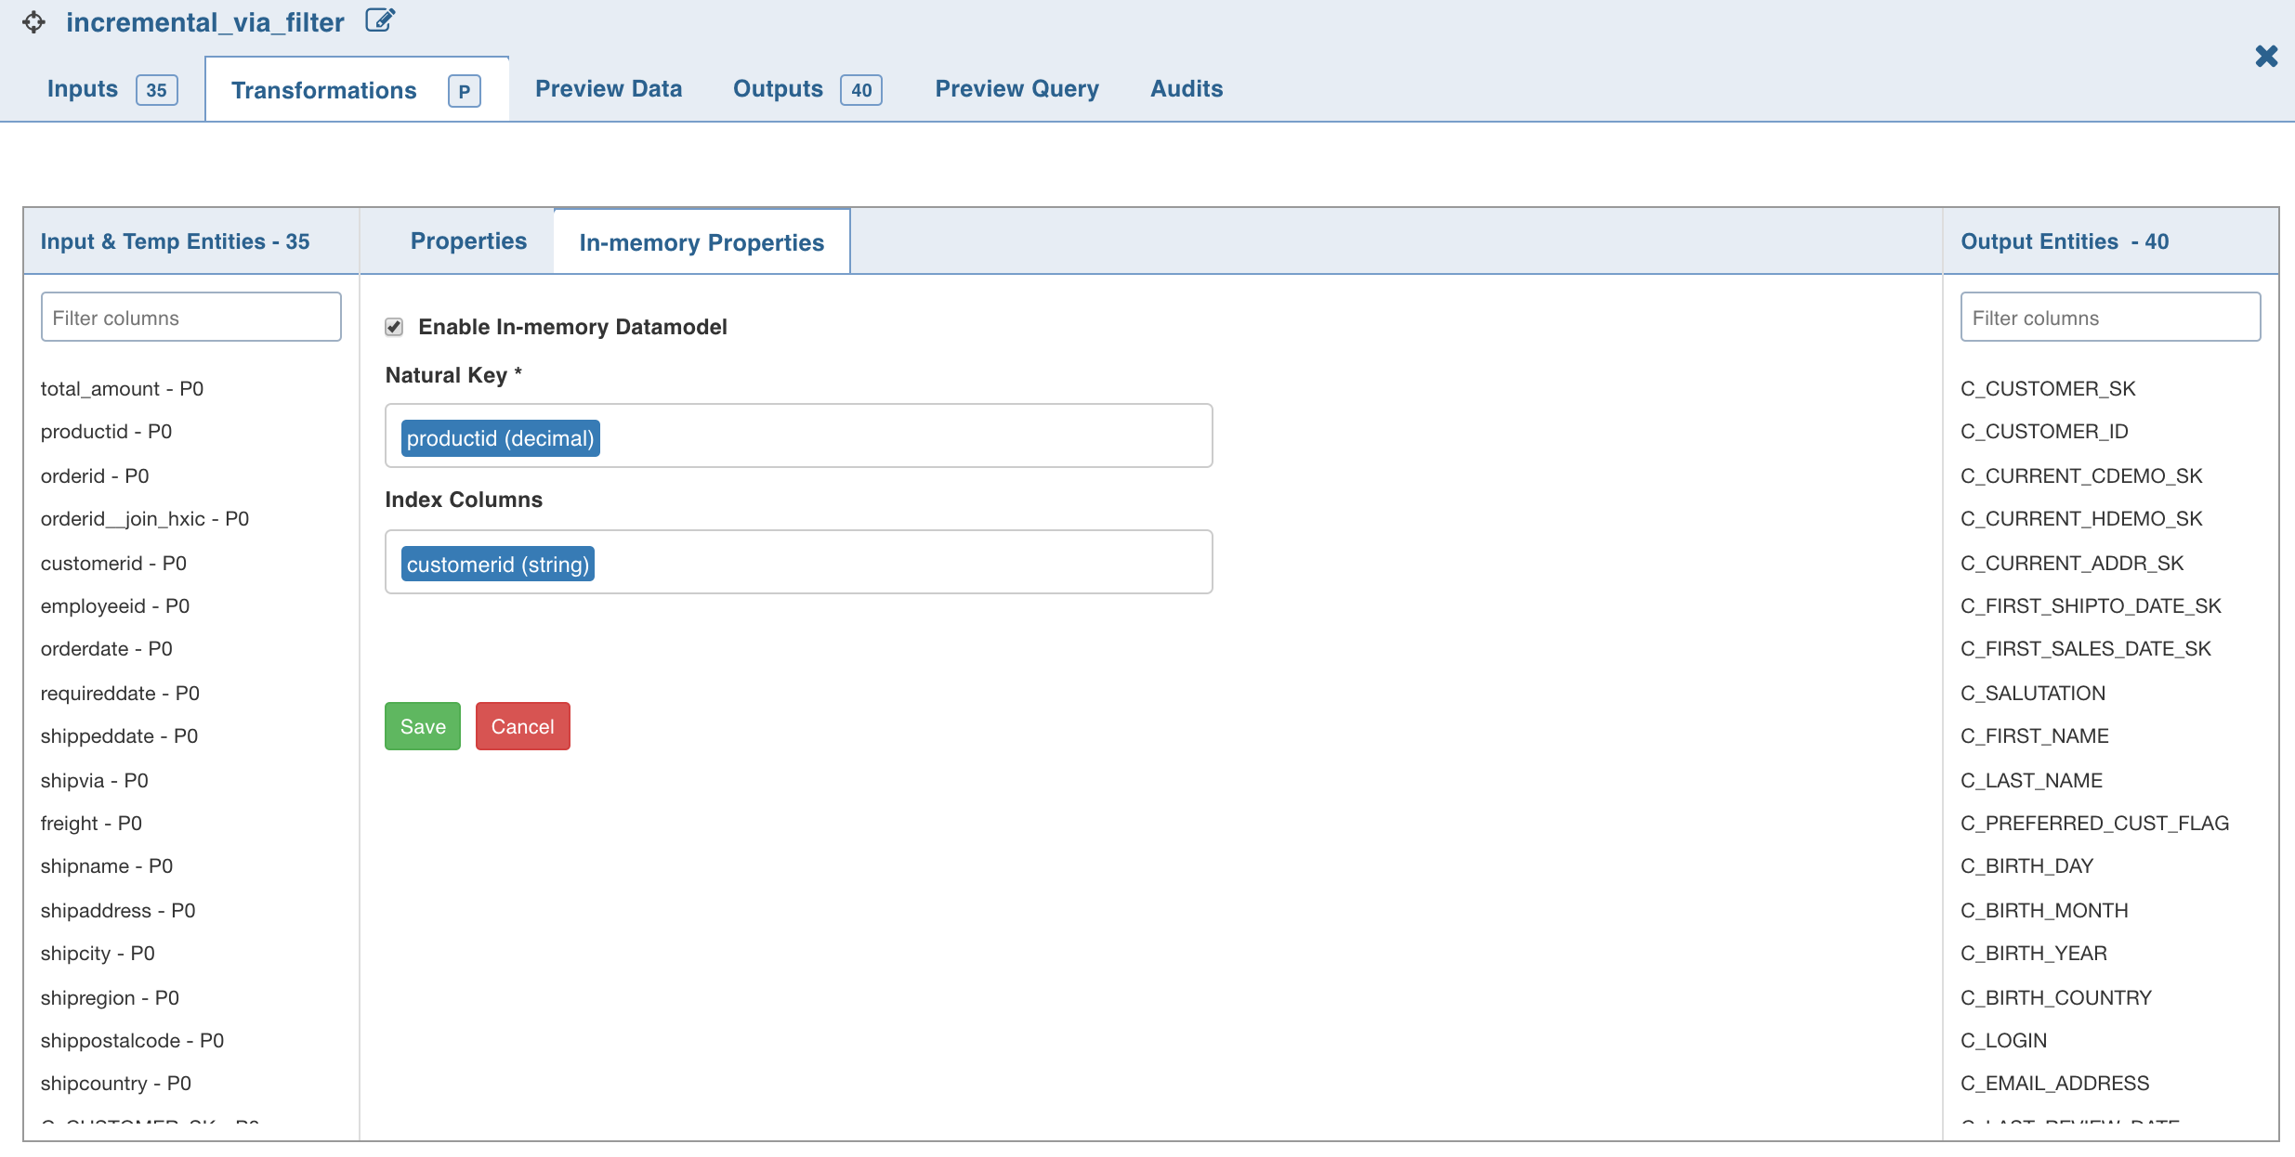Select orderdate - P0 input column

pyautogui.click(x=107, y=649)
